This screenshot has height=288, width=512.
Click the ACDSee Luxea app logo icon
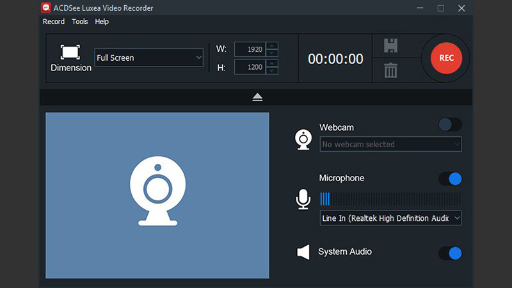coord(46,8)
